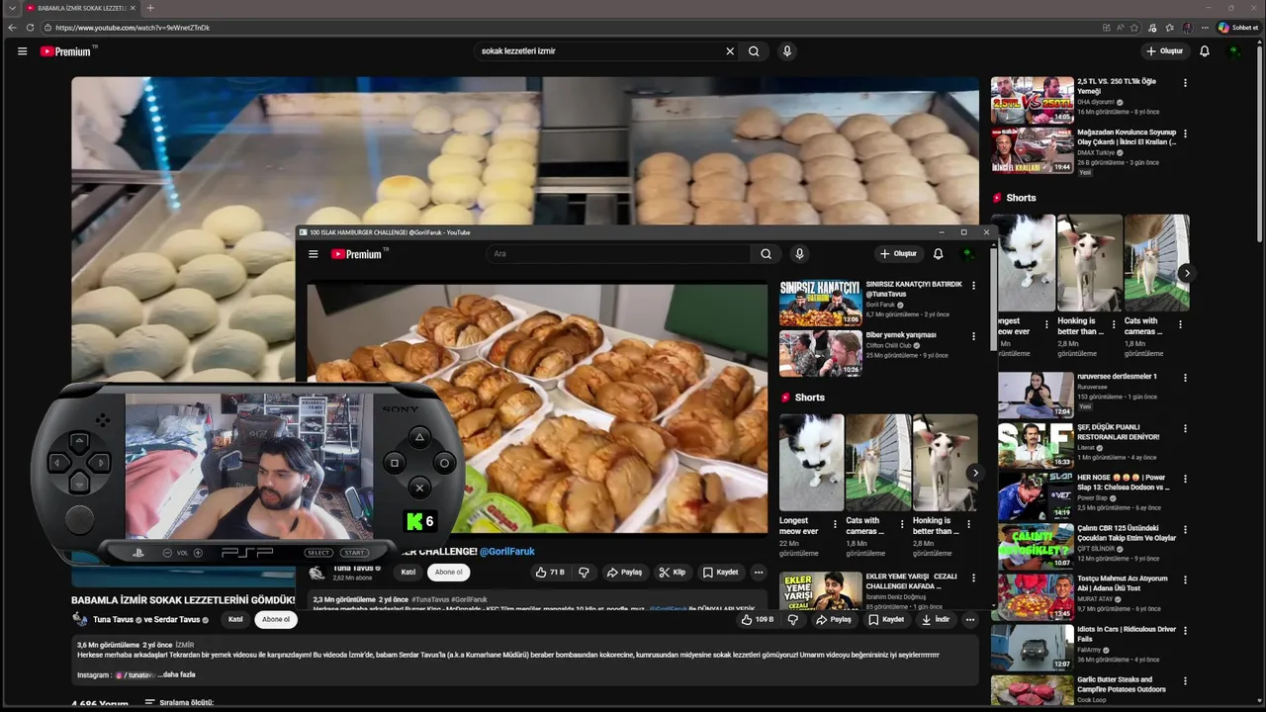
Task: Start voice search microphone in popup window
Action: coord(799,254)
